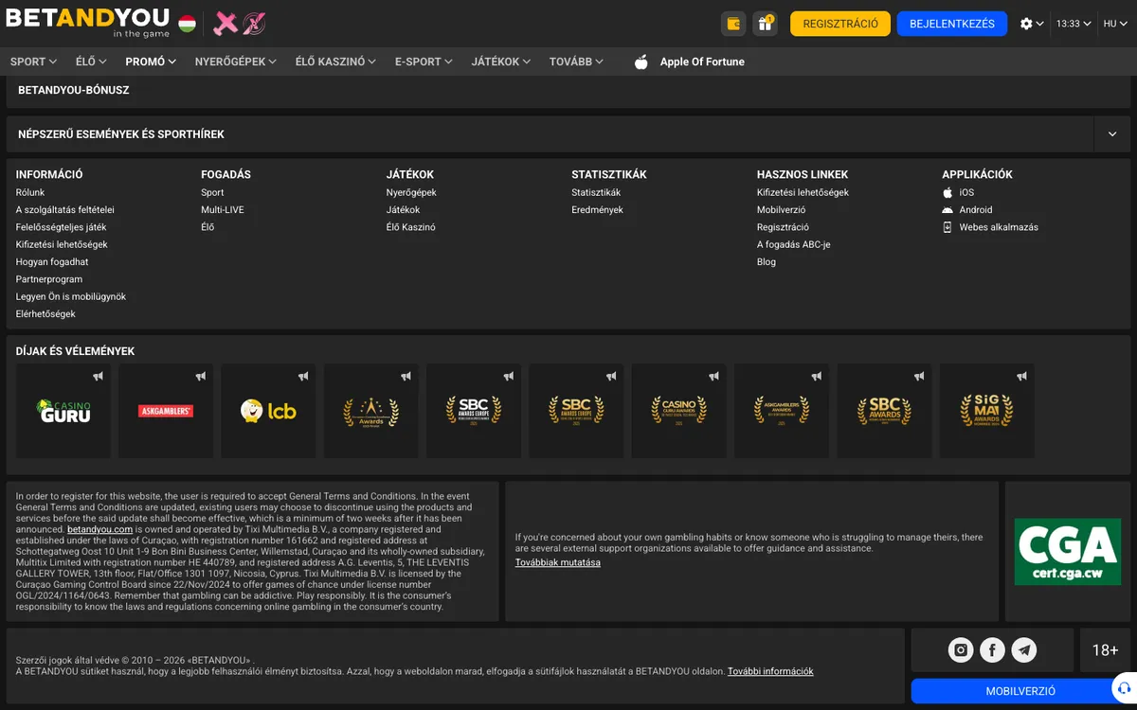
Task: Open betandyou.com link in legal text
Action: (99, 529)
